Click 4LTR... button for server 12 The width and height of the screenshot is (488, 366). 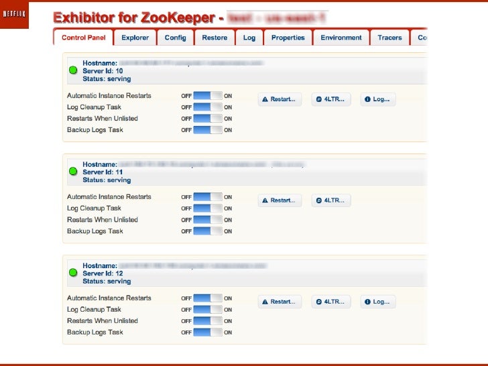[331, 302]
